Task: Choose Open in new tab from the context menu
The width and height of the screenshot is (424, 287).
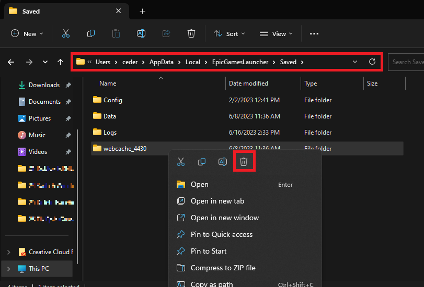Action: pyautogui.click(x=217, y=201)
